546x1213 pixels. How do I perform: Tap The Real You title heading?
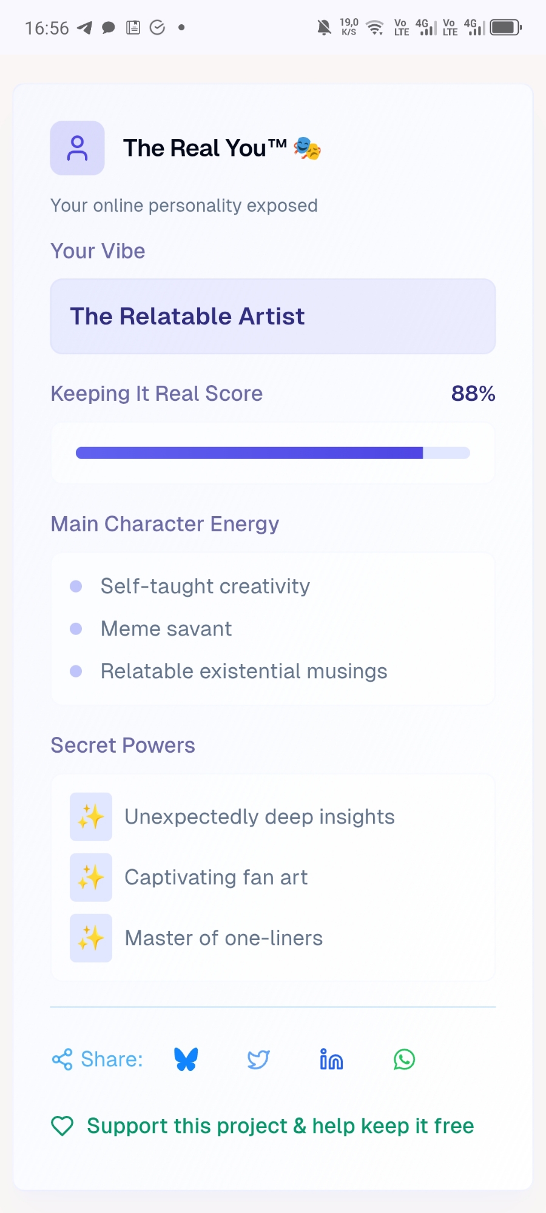205,148
